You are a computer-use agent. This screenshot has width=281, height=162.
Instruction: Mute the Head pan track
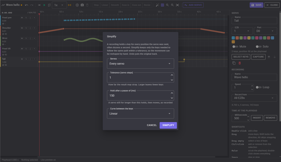pos(22,18)
